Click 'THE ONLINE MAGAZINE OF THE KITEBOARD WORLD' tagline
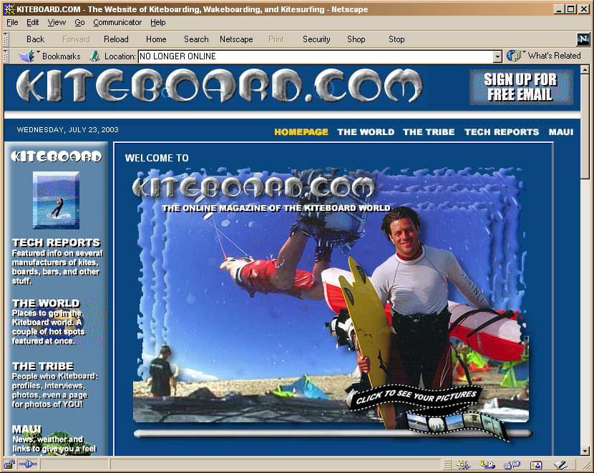The image size is (594, 473). coord(276,209)
